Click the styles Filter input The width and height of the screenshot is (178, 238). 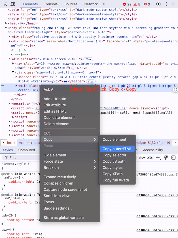(21, 158)
